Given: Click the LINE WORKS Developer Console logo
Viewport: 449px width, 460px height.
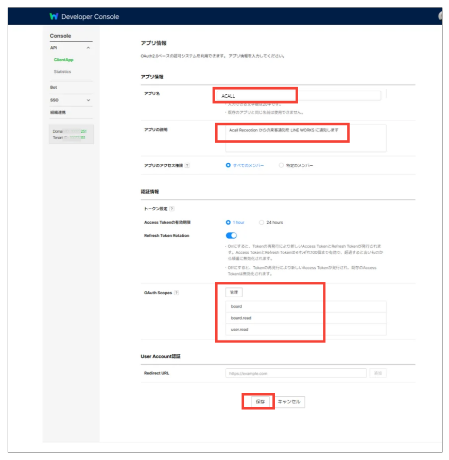Looking at the screenshot, I should click(x=54, y=16).
